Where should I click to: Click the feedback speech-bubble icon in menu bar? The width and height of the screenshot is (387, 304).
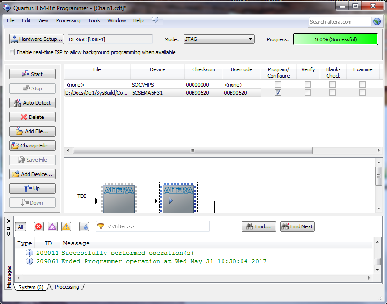click(x=155, y=20)
